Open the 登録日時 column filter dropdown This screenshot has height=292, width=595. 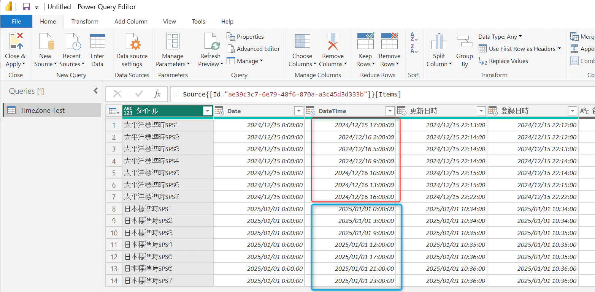point(573,111)
